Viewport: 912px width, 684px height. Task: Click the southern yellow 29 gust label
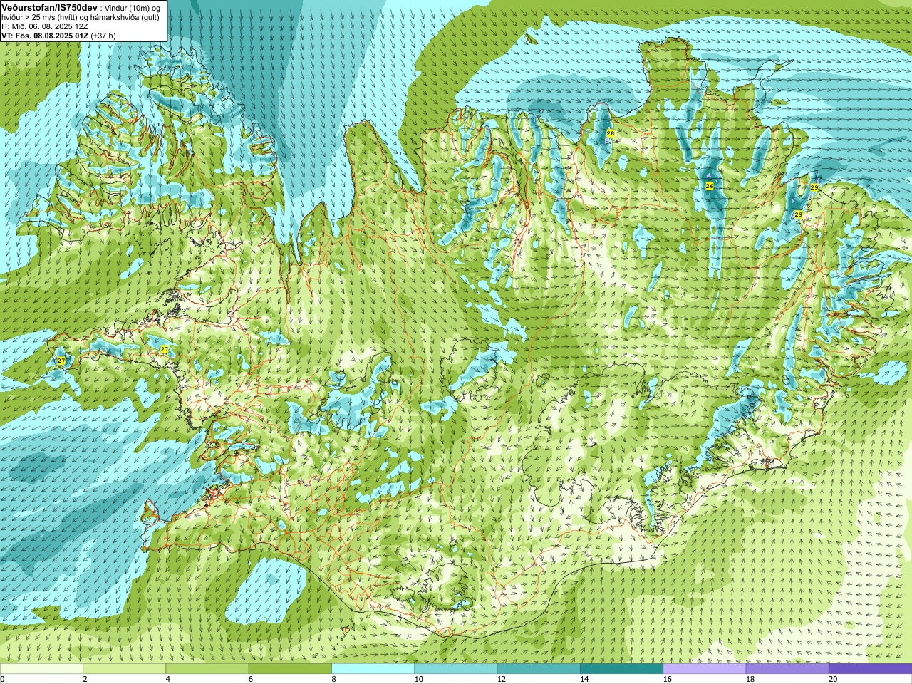[x=799, y=214]
